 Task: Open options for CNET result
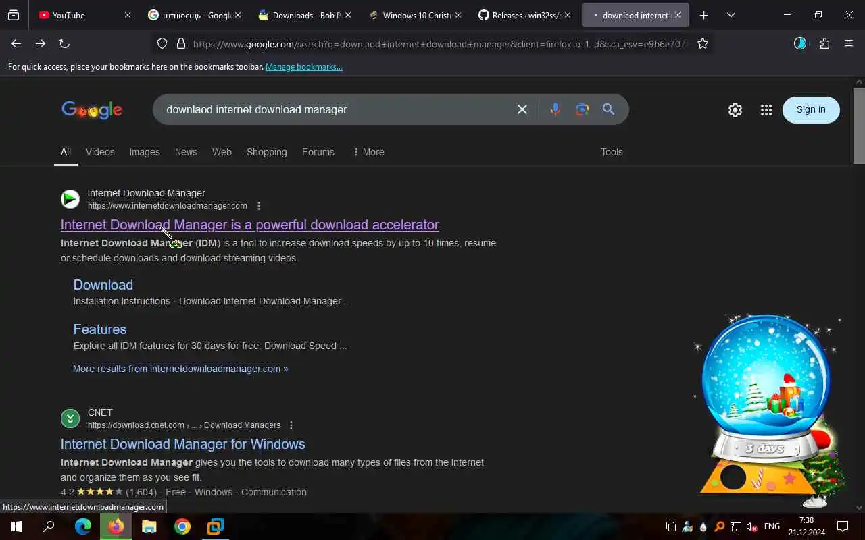coord(291,425)
